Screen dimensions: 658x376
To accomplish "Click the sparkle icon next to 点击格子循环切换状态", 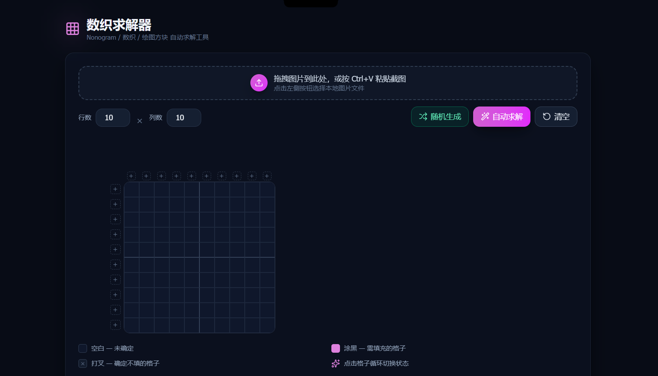I will pyautogui.click(x=336, y=363).
